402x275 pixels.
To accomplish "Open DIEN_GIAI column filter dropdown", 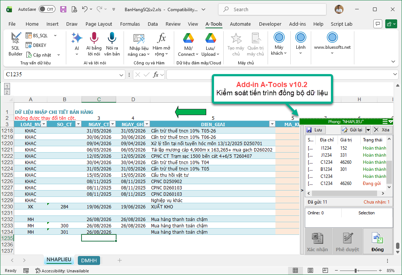I will tap(272, 124).
